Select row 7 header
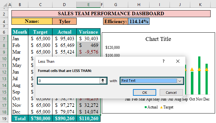Screen dimensions: 216x123 point(4,39)
